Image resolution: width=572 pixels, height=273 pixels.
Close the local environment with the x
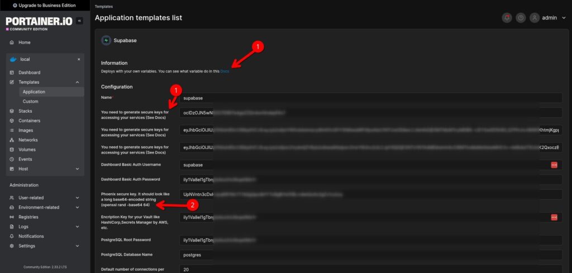point(79,59)
